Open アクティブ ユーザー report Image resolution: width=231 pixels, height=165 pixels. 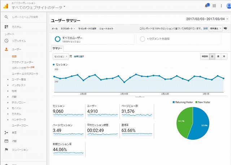22,62
